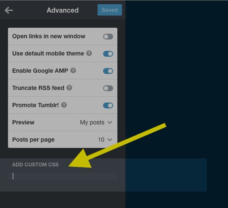This screenshot has width=228, height=208.
Task: Enable Truncate RSS feed switch
Action: (x=108, y=88)
